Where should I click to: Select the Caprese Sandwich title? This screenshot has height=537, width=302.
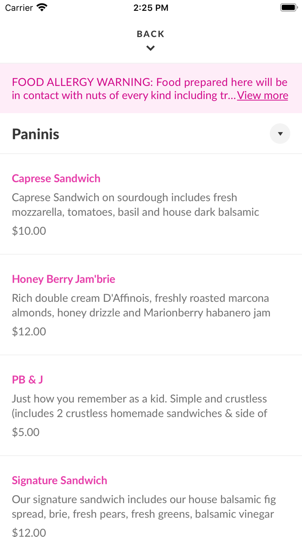[x=56, y=178]
